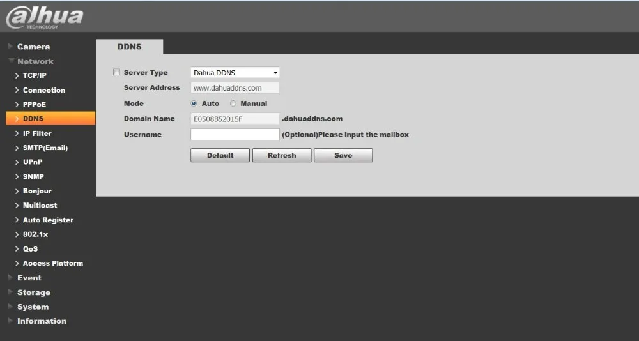
Task: Click the Refresh button
Action: point(282,155)
